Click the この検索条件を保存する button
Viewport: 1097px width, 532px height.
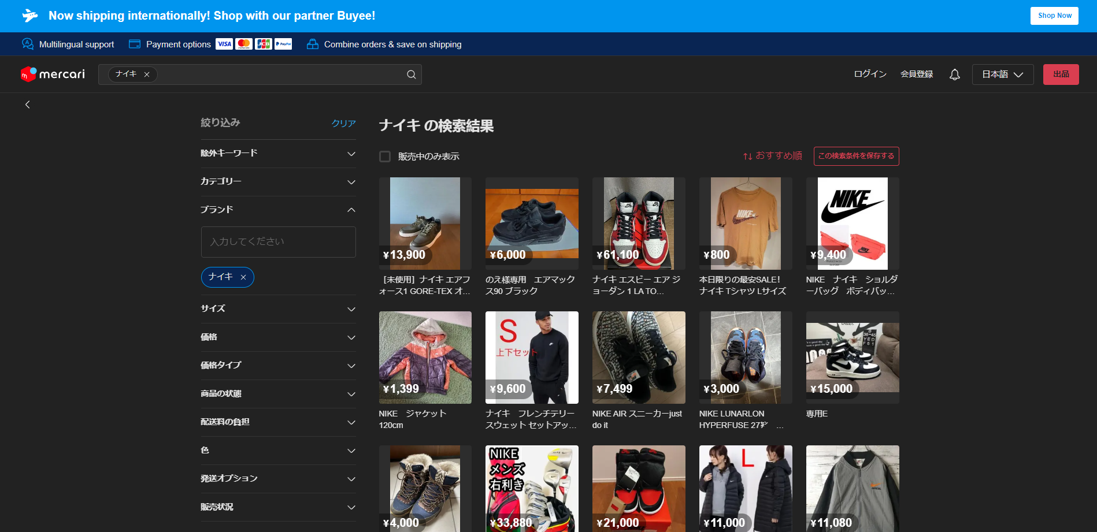(x=856, y=156)
